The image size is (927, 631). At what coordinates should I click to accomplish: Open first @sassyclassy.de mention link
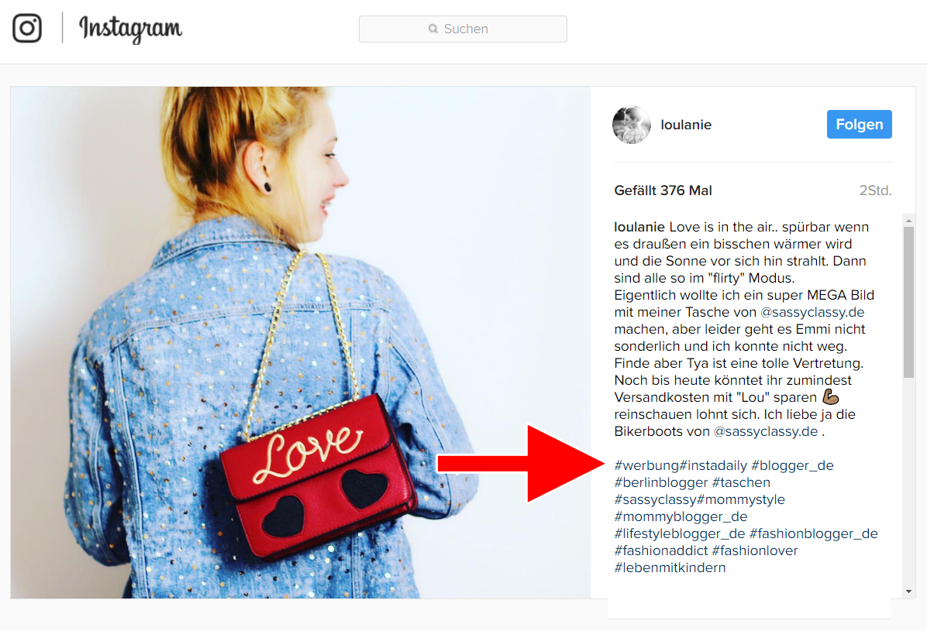[x=812, y=312]
